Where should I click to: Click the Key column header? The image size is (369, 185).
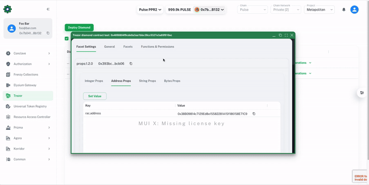click(88, 105)
